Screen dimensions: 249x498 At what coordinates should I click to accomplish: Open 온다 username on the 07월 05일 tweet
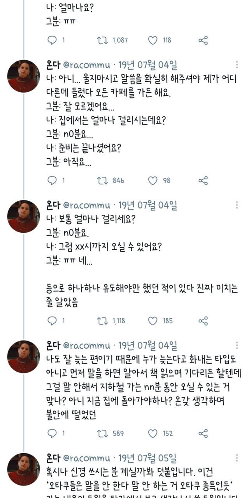pyautogui.click(x=53, y=458)
